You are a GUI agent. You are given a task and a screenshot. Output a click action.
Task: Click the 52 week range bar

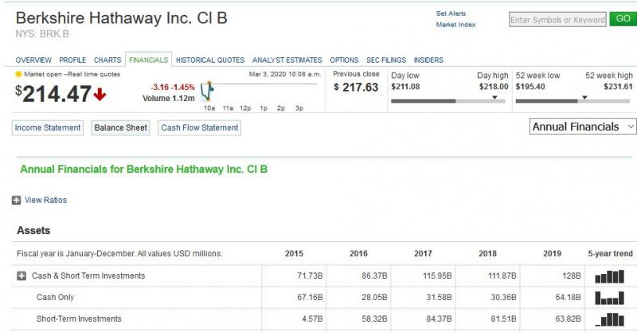pos(573,101)
